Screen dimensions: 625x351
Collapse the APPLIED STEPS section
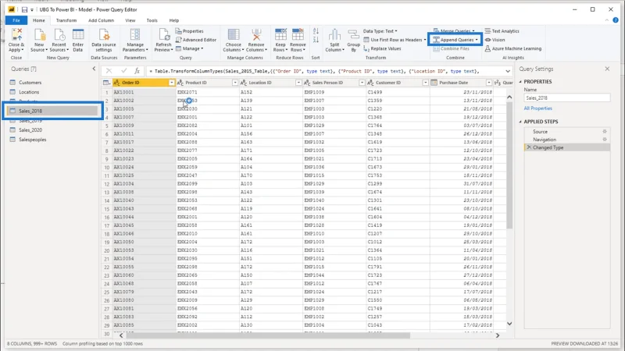coord(520,122)
